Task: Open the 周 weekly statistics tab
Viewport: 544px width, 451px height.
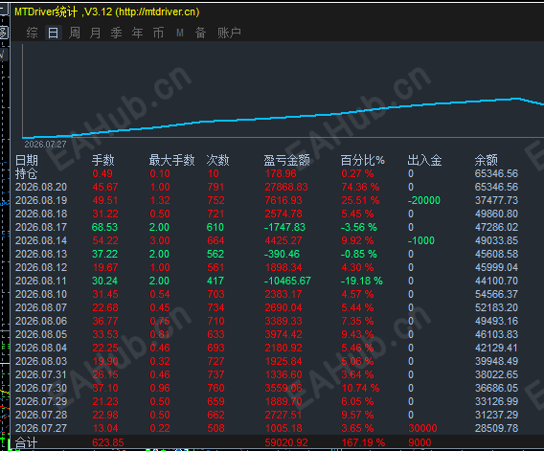Action: coord(75,33)
